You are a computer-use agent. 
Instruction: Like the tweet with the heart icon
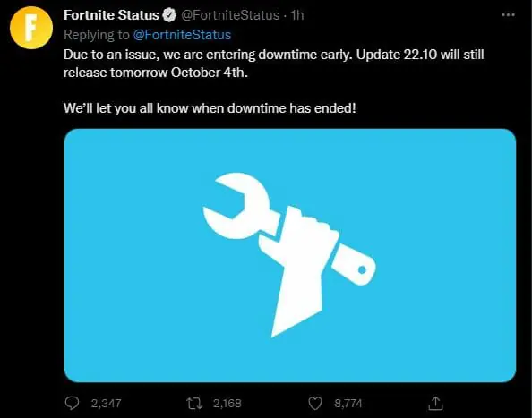point(315,404)
